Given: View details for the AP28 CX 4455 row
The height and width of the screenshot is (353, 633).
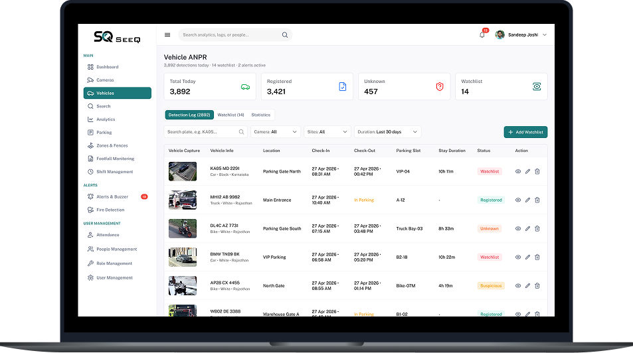Looking at the screenshot, I should point(518,285).
